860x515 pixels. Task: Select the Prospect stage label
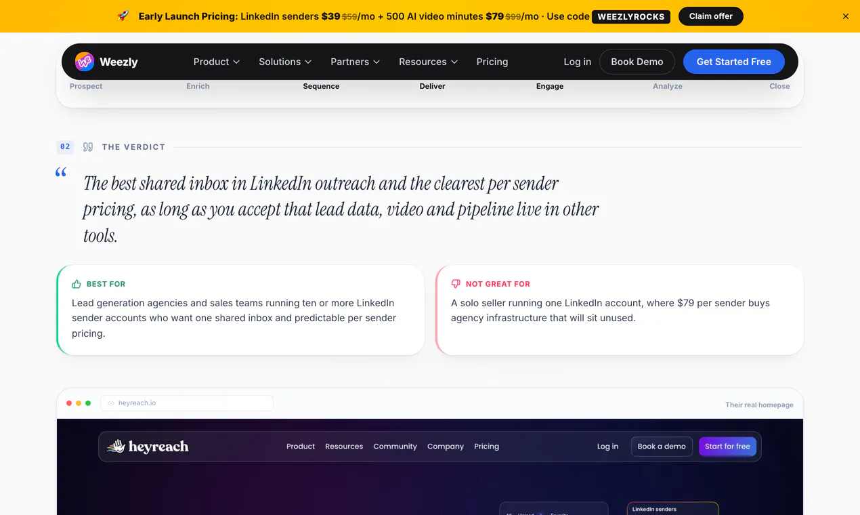click(x=86, y=86)
